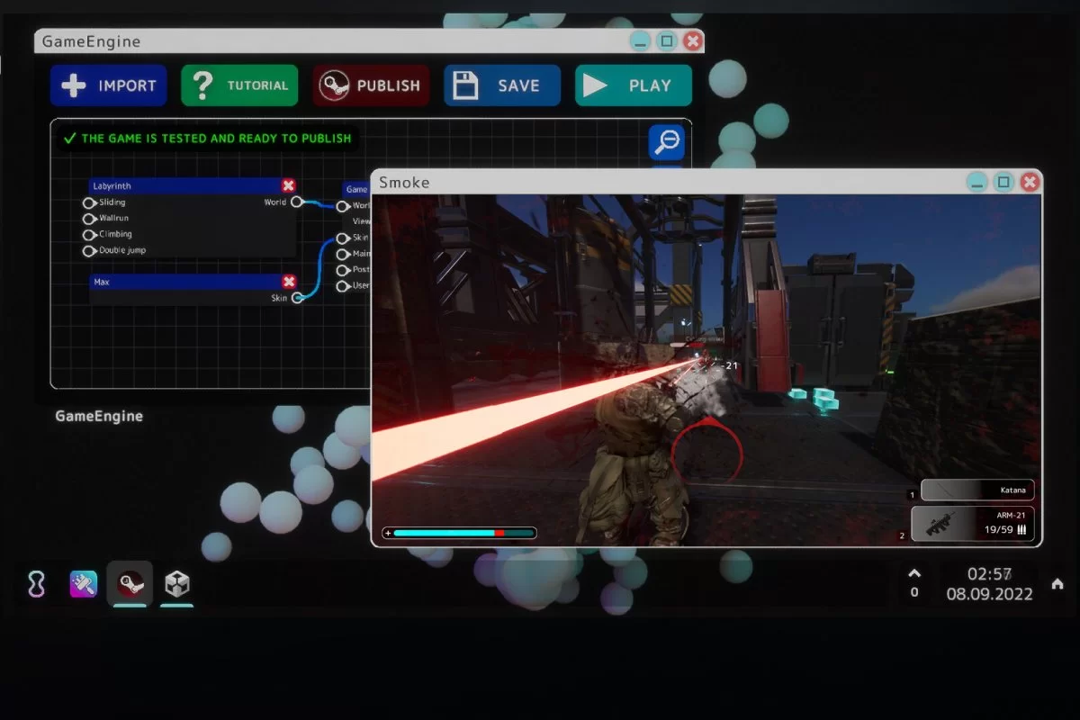1080x720 pixels.
Task: Remove the Max node with red X
Action: [288, 282]
